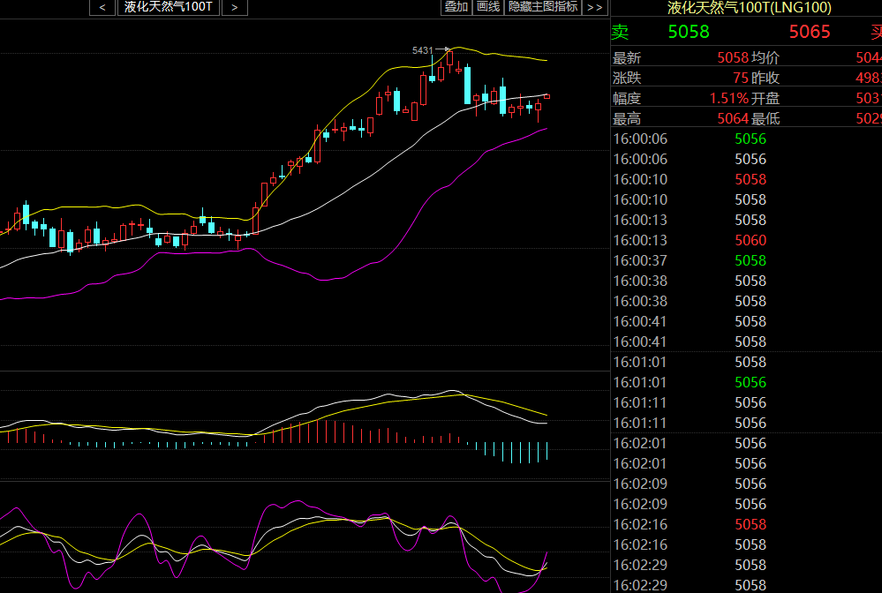Image resolution: width=882 pixels, height=593 pixels.
Task: Click the 幅度 percentage value 1.51%
Action: pos(729,98)
